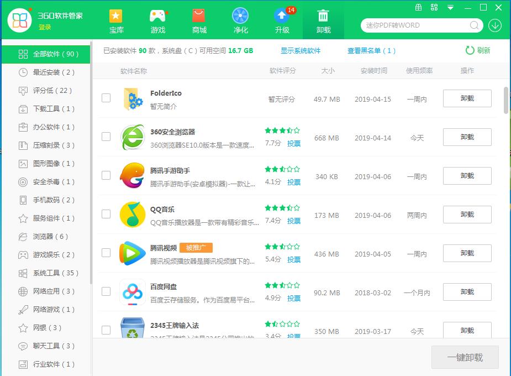The image size is (511, 376).
Task: Uninstall 360安全浏览器 with 卸载 button
Action: (x=467, y=137)
